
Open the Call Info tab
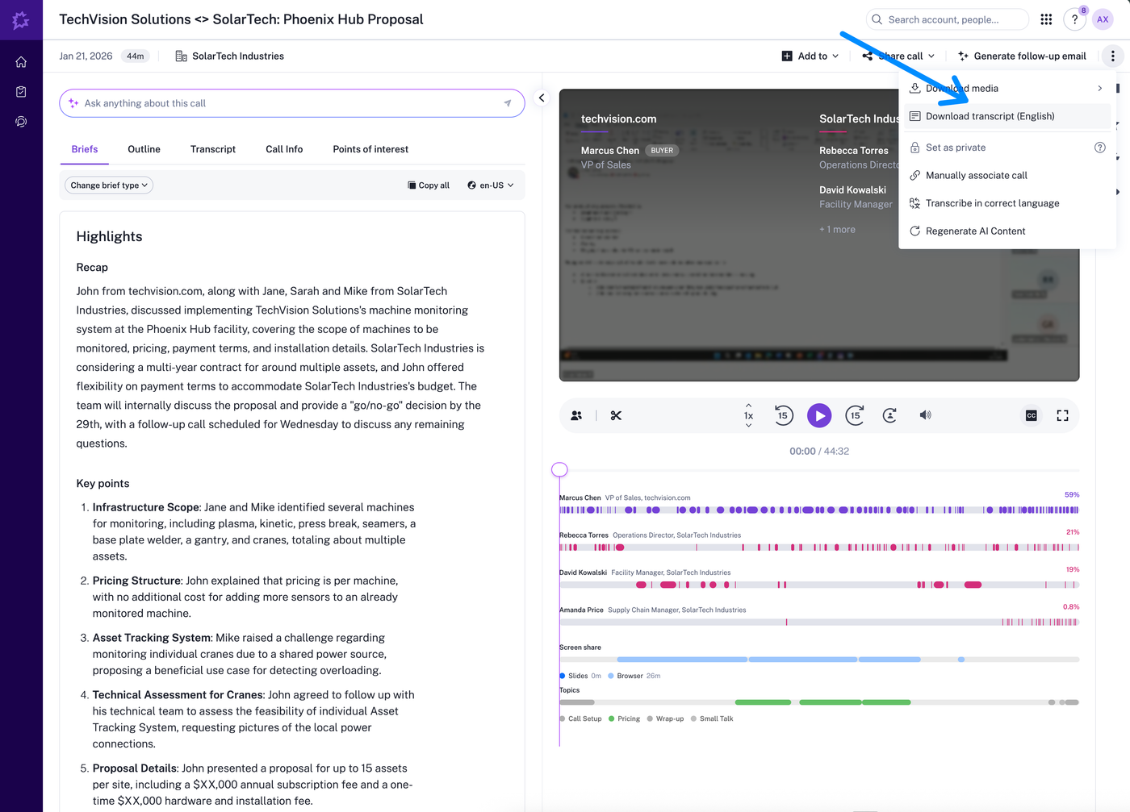click(x=284, y=149)
